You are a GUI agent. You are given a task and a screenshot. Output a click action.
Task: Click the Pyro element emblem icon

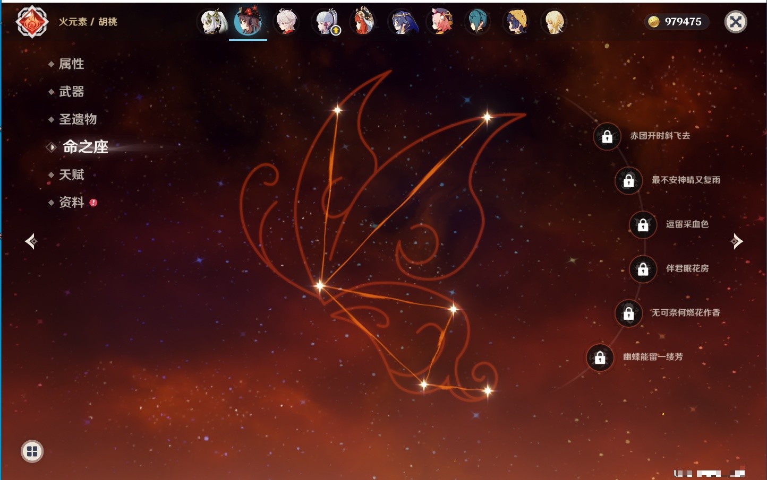pos(32,22)
